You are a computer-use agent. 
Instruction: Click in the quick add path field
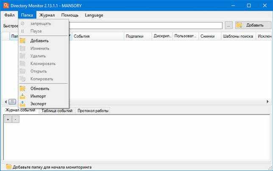click(145, 25)
